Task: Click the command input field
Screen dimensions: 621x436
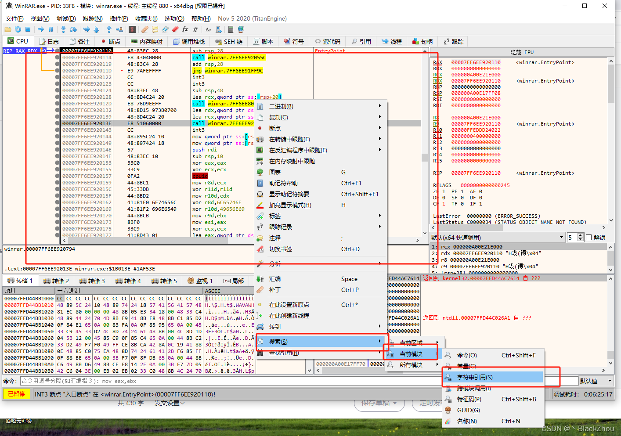Action: click(x=299, y=381)
